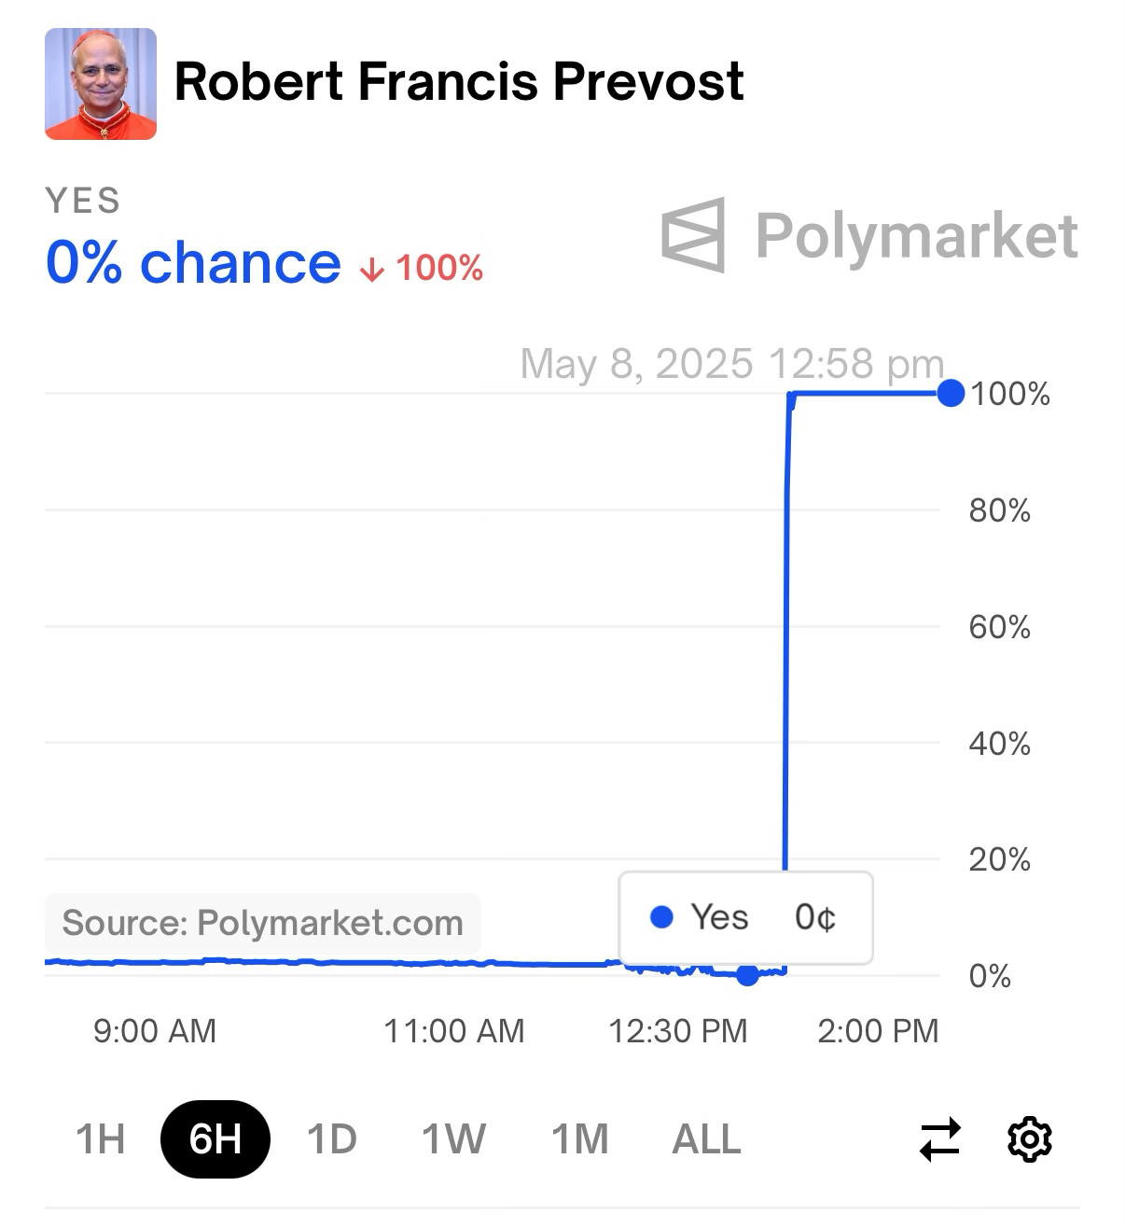Screen dimensions: 1125x1228
Task: Click the 0% data point dot
Action: (747, 975)
